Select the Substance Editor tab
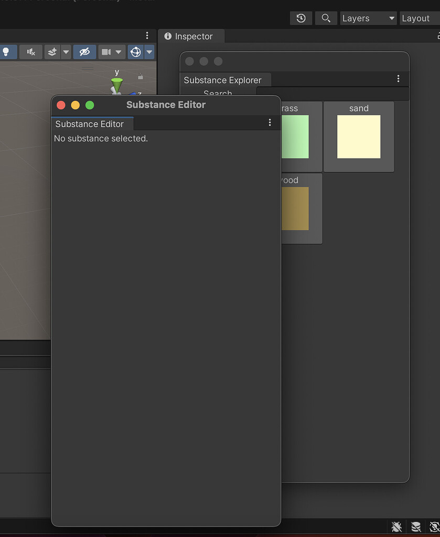The width and height of the screenshot is (440, 537). 92,124
